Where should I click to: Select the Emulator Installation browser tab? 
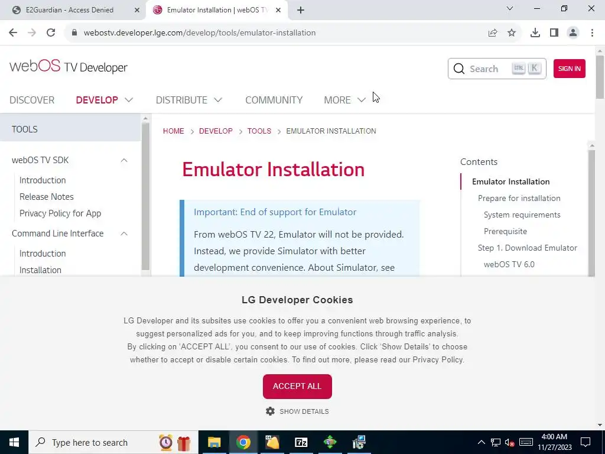pos(217,10)
